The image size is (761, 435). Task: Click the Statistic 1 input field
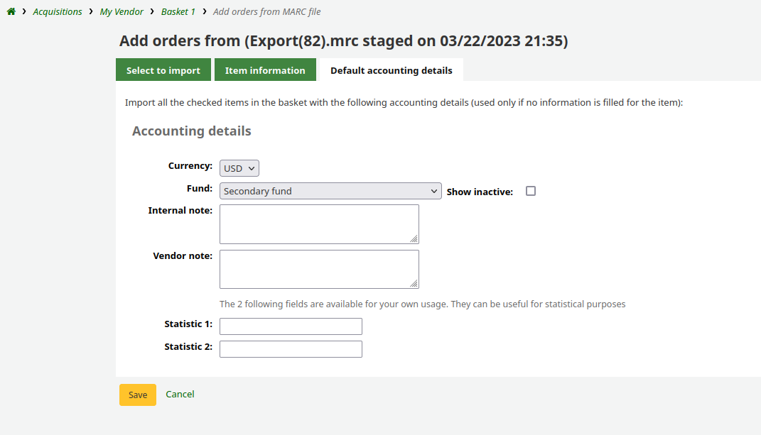pos(291,326)
